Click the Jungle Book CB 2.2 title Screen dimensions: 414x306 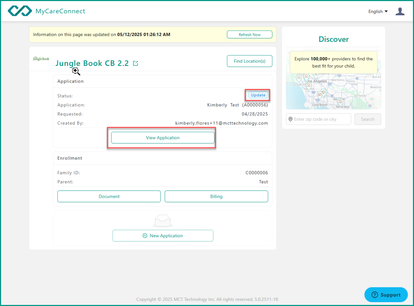pyautogui.click(x=92, y=63)
